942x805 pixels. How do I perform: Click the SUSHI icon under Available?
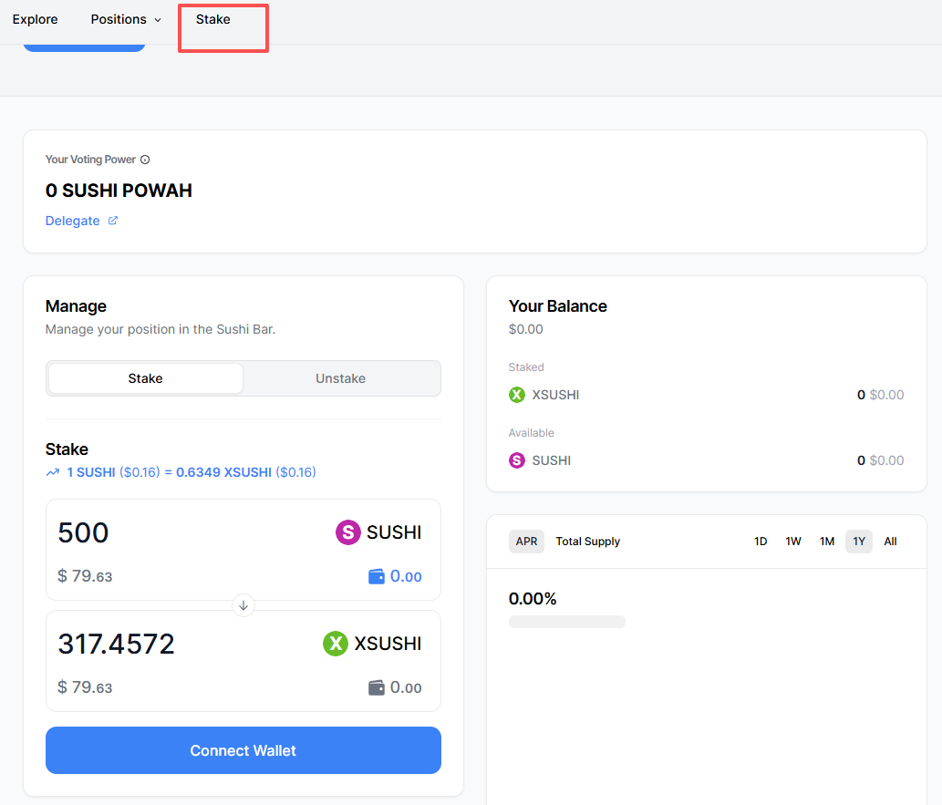[517, 460]
